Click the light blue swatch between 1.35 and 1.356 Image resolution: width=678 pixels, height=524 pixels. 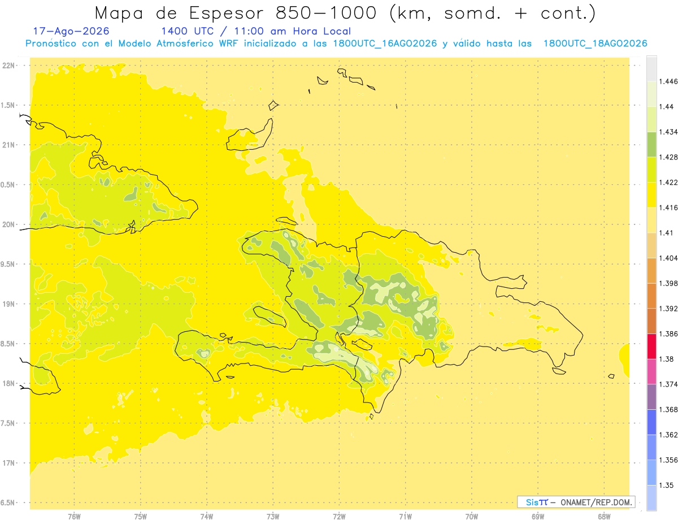(651, 472)
